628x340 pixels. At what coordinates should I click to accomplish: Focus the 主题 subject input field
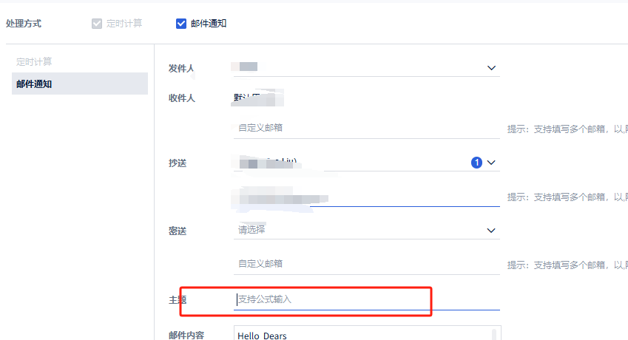366,299
